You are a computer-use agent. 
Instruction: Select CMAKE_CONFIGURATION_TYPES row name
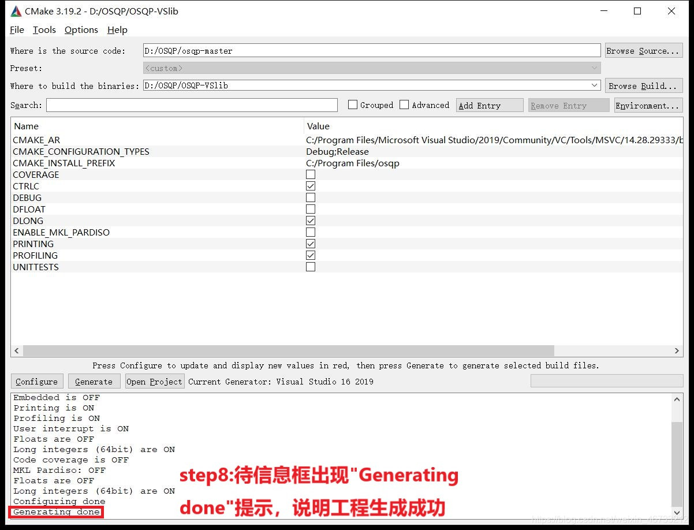coord(81,151)
